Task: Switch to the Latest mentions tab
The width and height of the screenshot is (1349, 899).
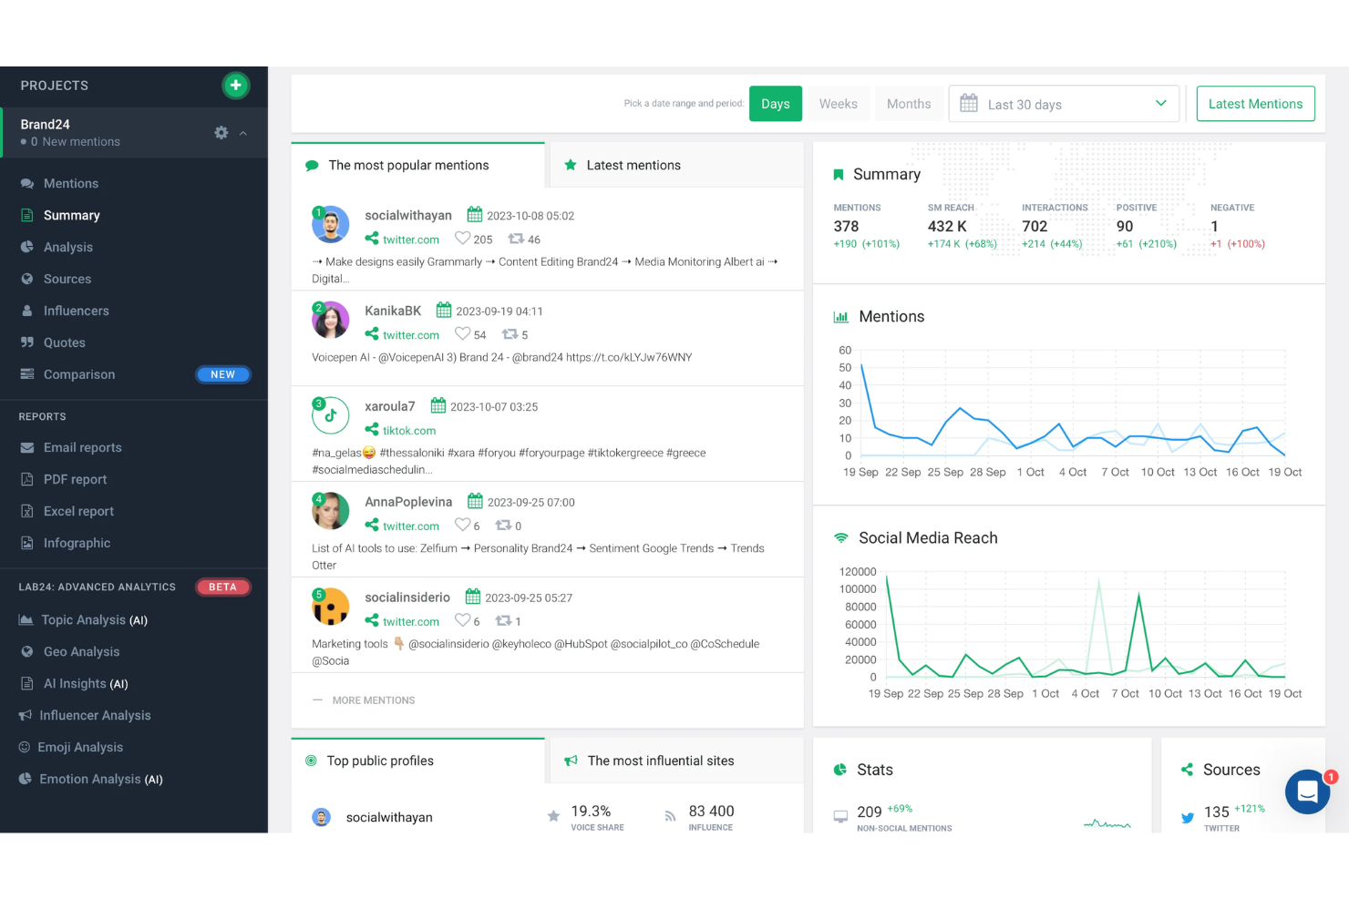Action: (x=633, y=165)
